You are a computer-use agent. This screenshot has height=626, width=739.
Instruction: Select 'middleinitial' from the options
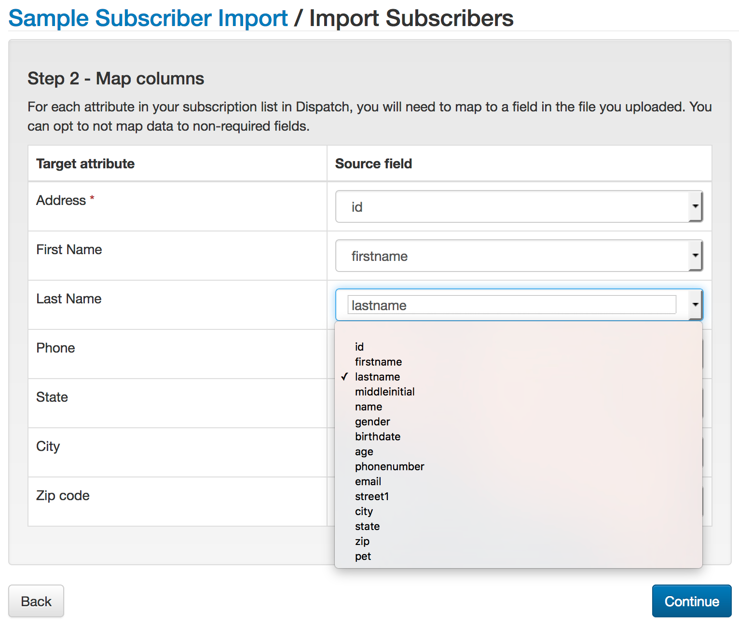pos(384,392)
